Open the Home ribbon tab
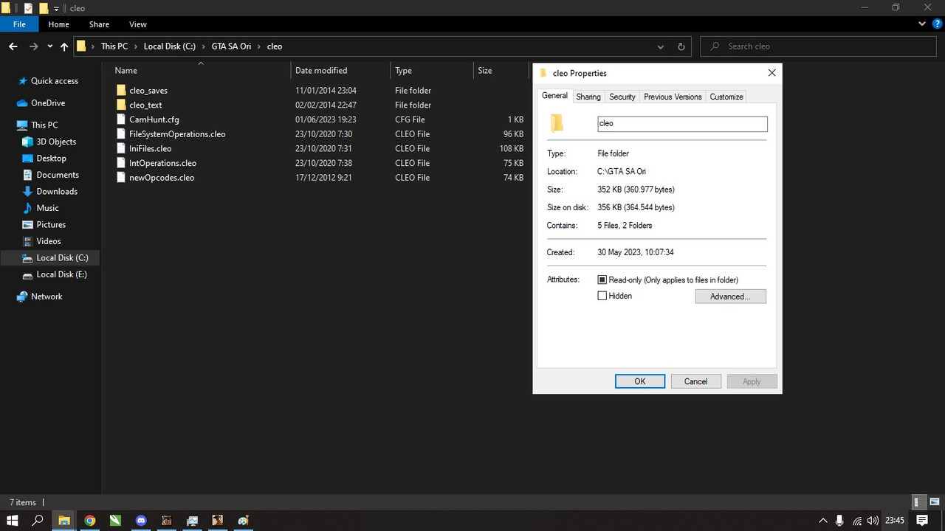 pyautogui.click(x=59, y=24)
